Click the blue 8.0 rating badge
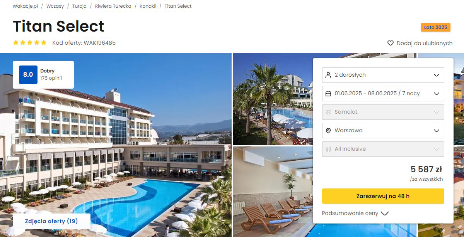 [x=28, y=75]
